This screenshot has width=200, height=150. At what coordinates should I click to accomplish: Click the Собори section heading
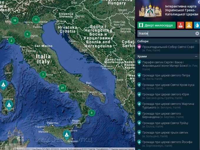pos(143,41)
